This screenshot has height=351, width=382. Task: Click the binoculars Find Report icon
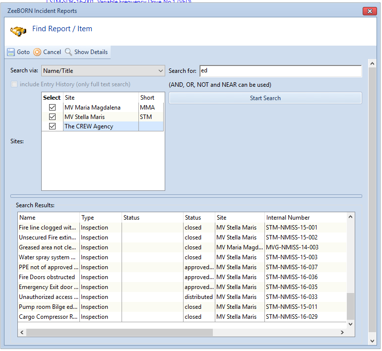point(18,31)
